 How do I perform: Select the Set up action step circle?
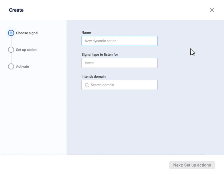(11, 50)
